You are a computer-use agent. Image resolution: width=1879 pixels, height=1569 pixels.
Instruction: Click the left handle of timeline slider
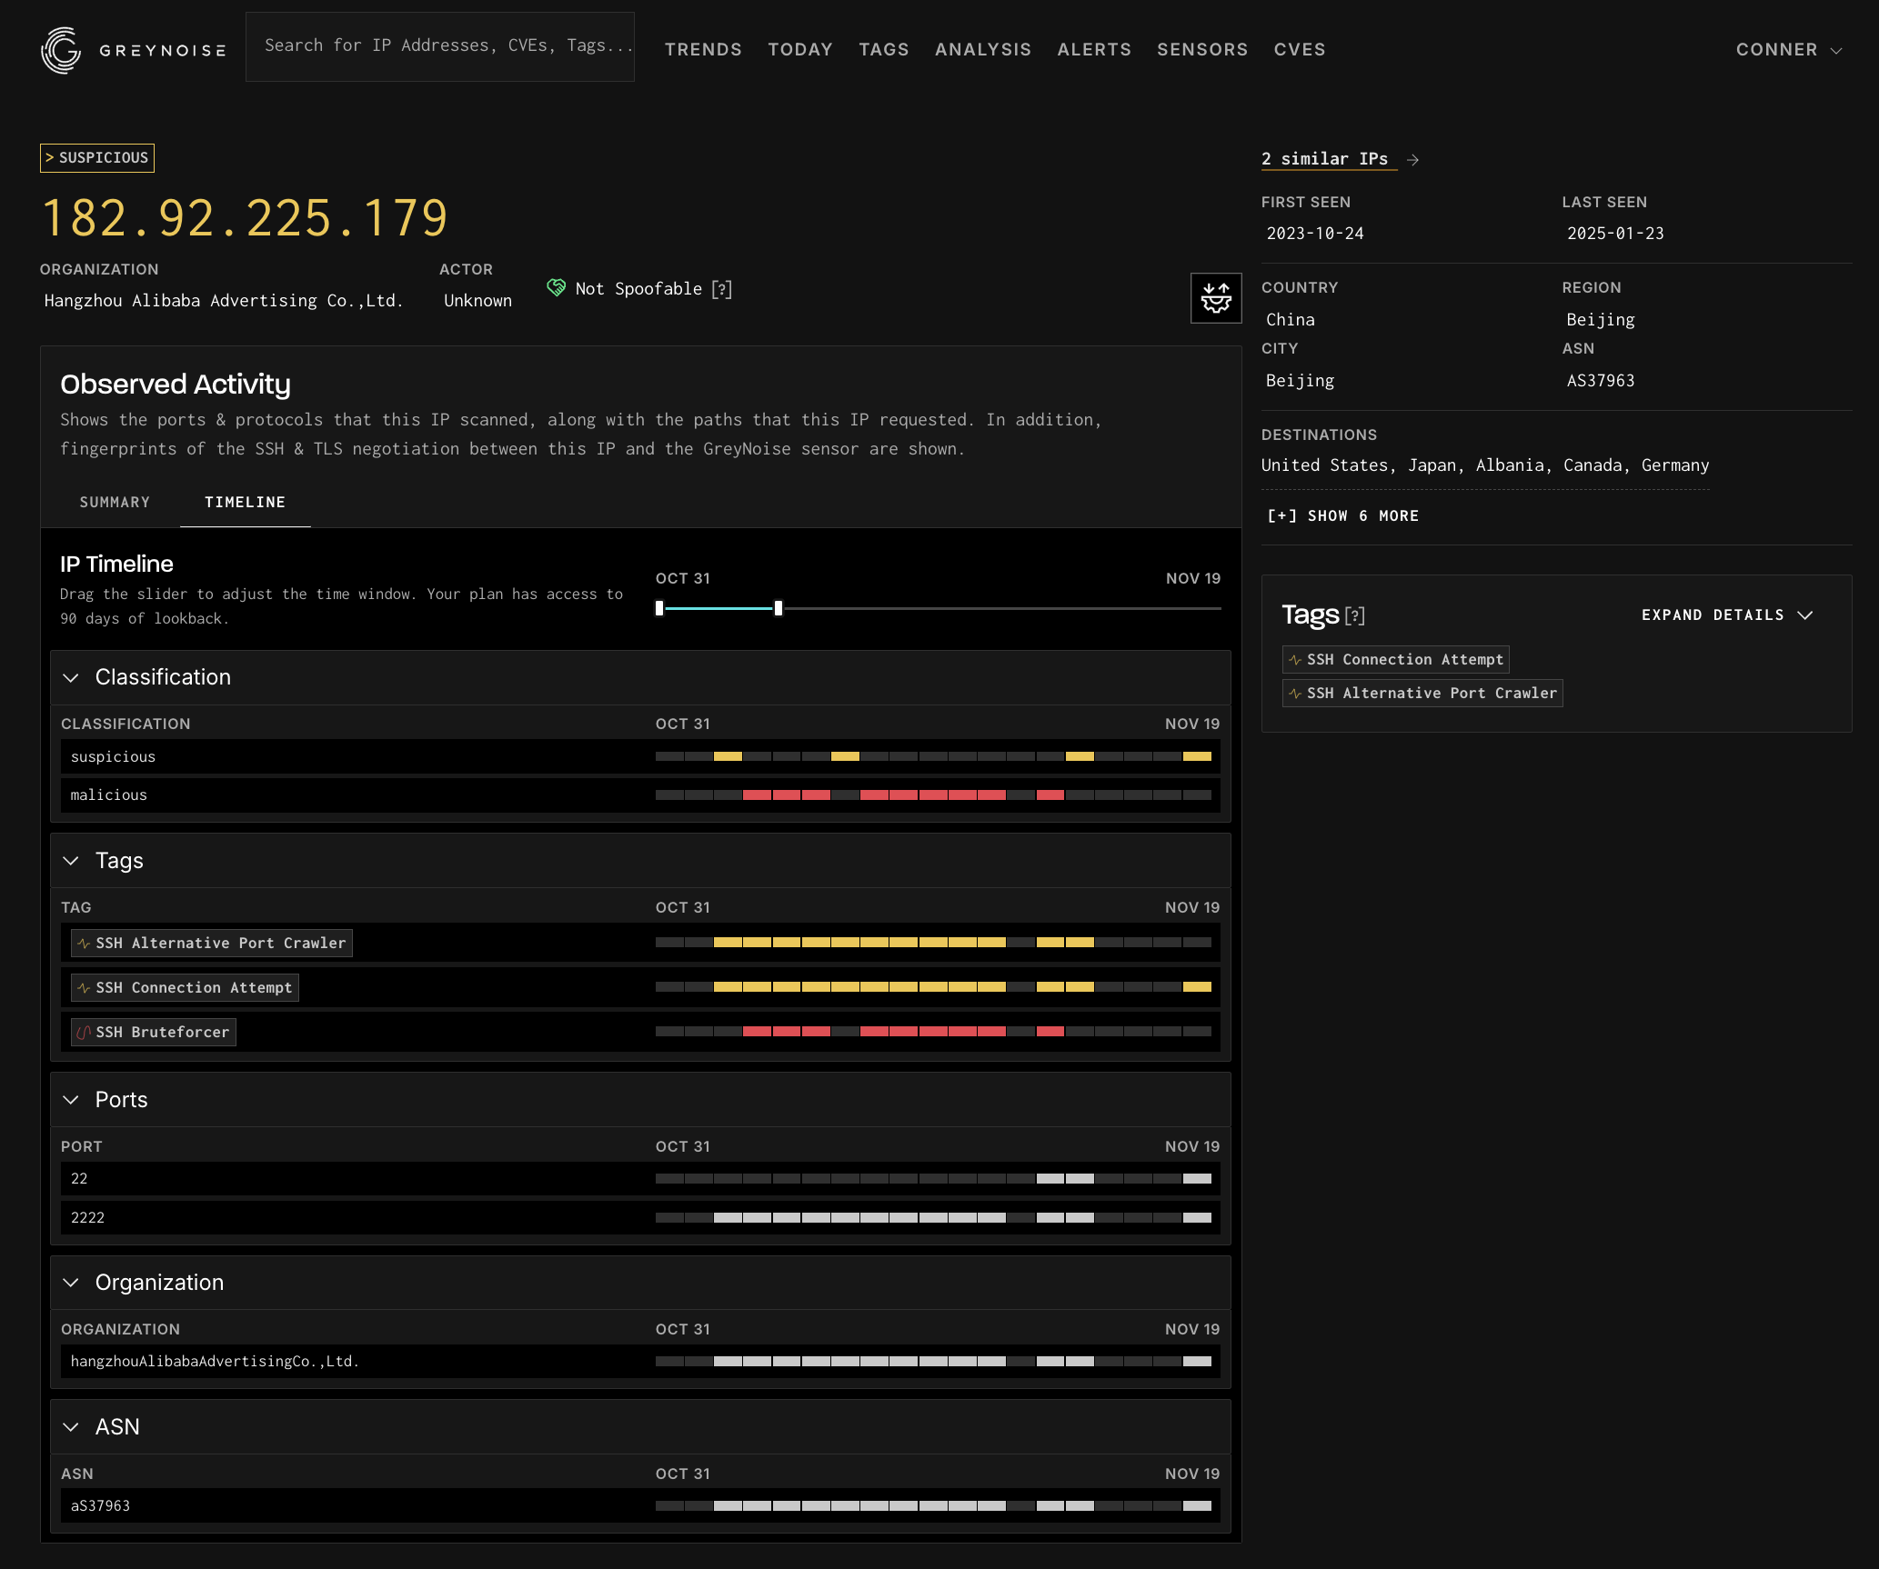point(659,609)
